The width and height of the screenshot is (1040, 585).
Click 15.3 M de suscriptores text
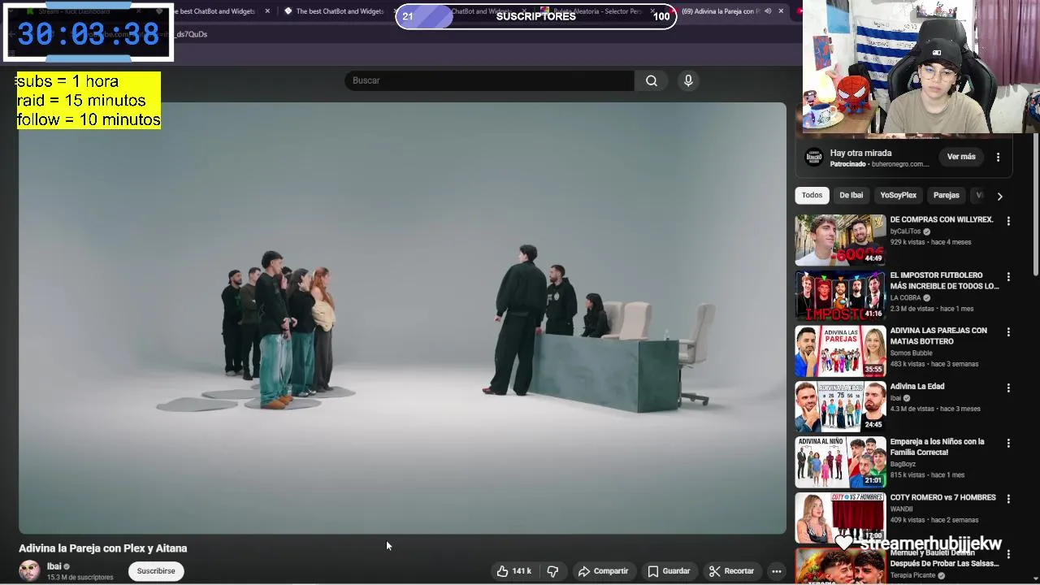[80, 578]
